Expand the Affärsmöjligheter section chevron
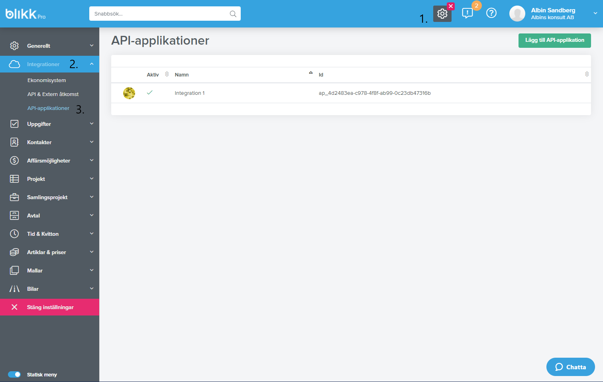 click(x=92, y=160)
